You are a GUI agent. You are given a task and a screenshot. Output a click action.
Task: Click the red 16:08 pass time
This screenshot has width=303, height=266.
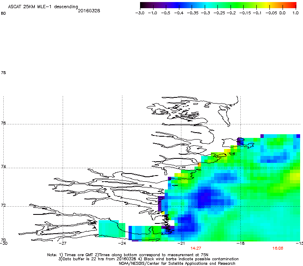click(x=278, y=248)
